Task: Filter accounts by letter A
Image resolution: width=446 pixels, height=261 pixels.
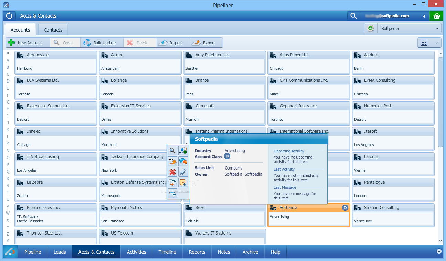Action: pyautogui.click(x=8, y=61)
